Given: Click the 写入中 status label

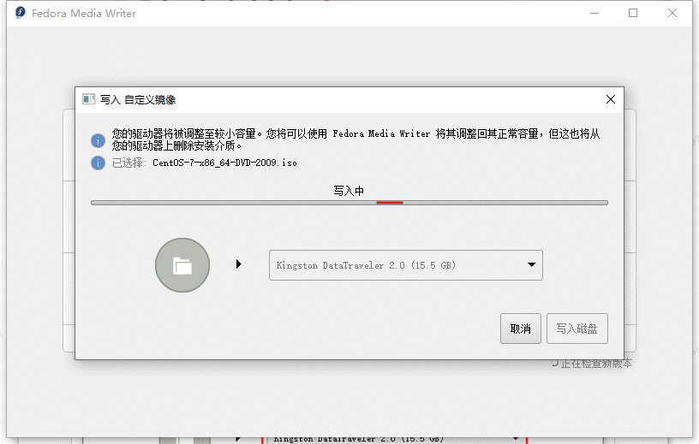Looking at the screenshot, I should (x=349, y=191).
